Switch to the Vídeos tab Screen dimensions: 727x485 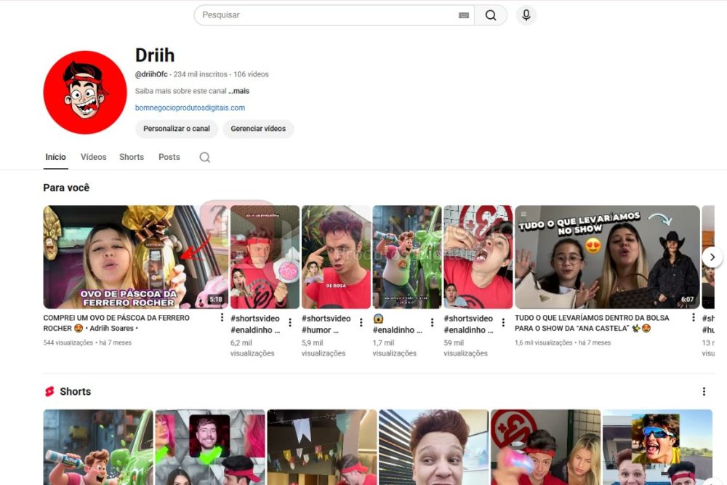93,156
